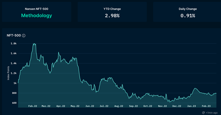Click the Nansen NFT-500 heading

tap(37, 9)
